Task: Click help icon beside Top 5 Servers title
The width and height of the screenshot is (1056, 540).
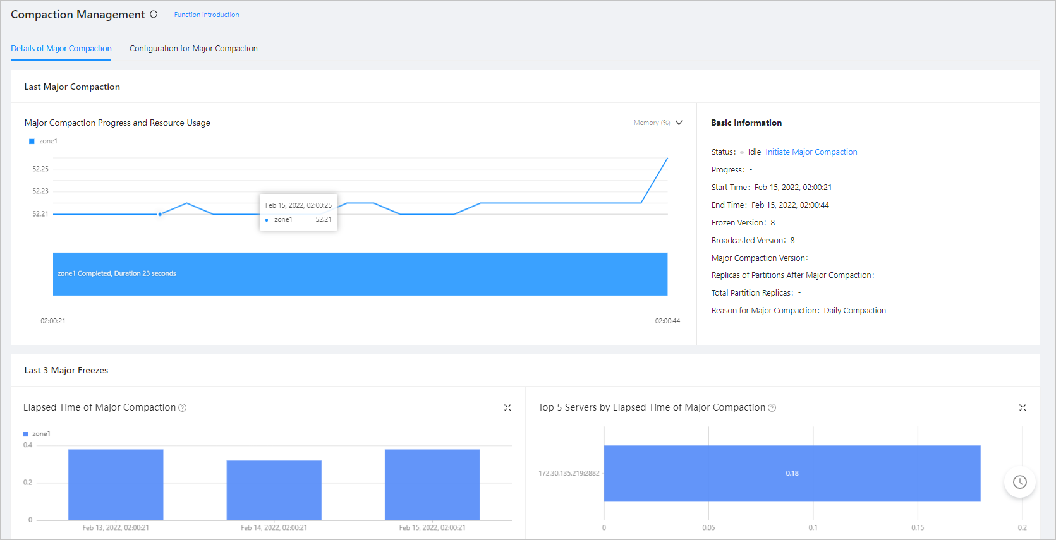Action: [772, 408]
